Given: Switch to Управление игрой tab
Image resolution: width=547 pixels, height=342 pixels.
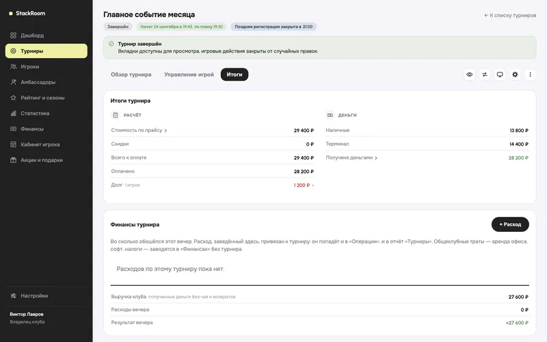Looking at the screenshot, I should (x=189, y=75).
